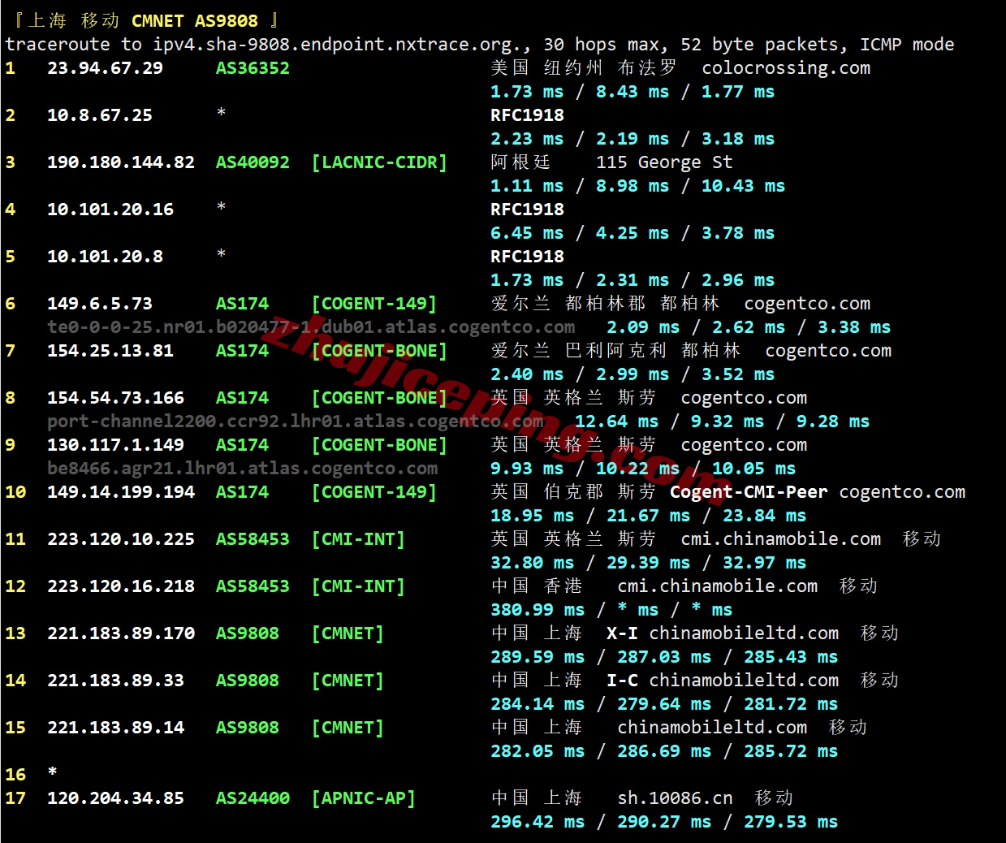Image resolution: width=1006 pixels, height=843 pixels.
Task: Click the 296.42 ms latency value
Action: point(538,822)
